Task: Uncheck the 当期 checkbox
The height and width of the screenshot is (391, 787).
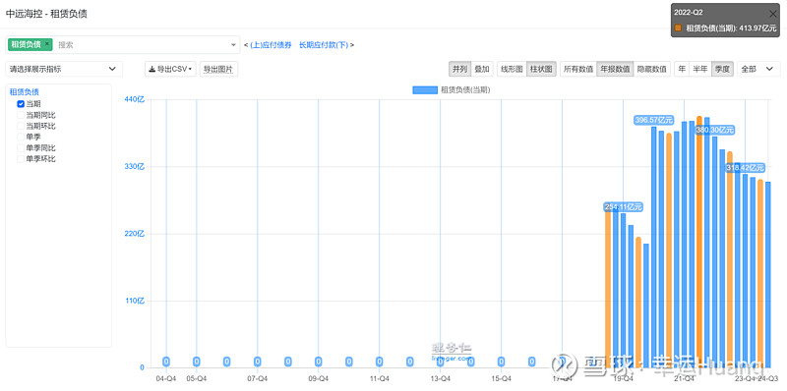Action: pos(21,104)
